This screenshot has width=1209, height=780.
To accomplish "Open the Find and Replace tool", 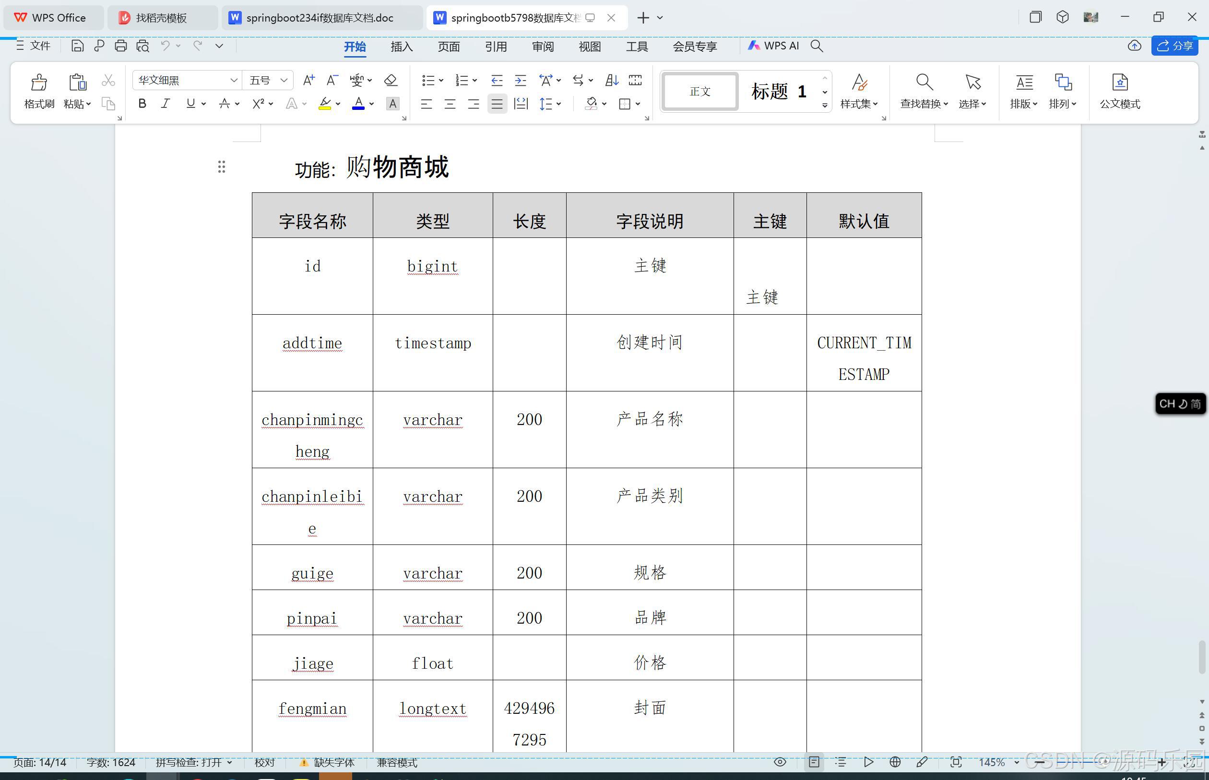I will (923, 91).
